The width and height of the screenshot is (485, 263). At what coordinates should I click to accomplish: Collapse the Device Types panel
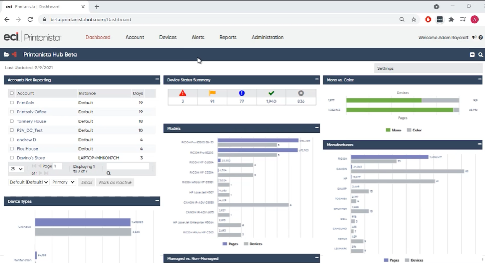(x=157, y=201)
